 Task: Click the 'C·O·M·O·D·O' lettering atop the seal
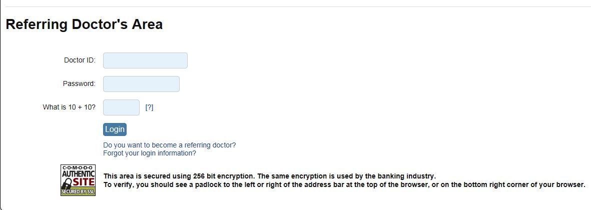click(x=78, y=167)
